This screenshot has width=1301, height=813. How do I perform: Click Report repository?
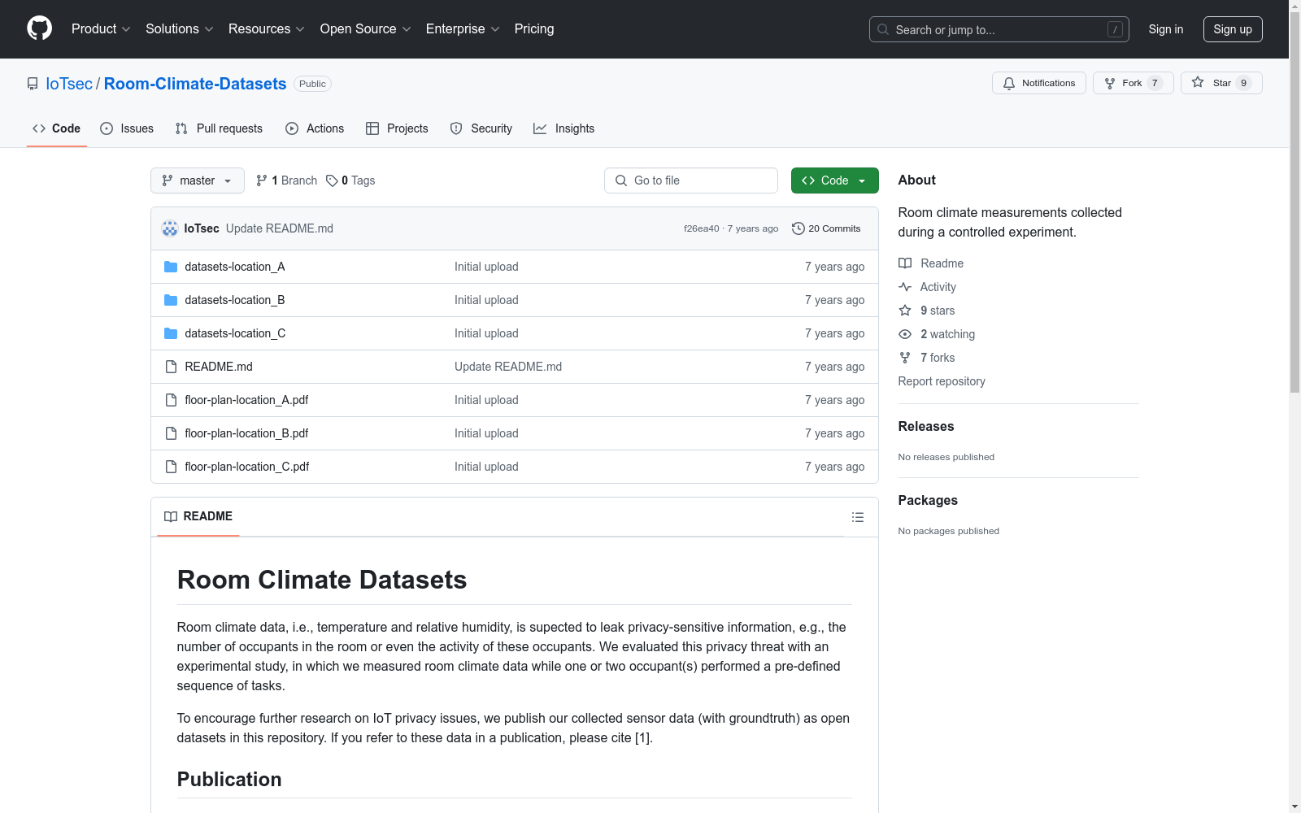(942, 381)
